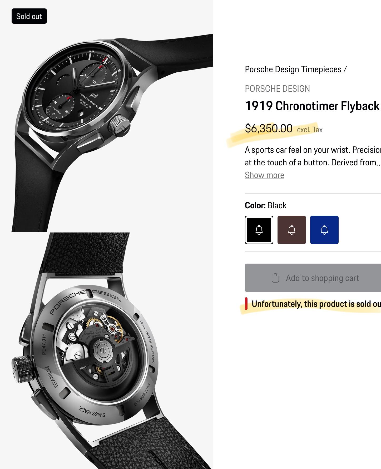Click the PORSCHE DESIGN brand label
Viewport: 381px width, 469px height.
tap(277, 89)
